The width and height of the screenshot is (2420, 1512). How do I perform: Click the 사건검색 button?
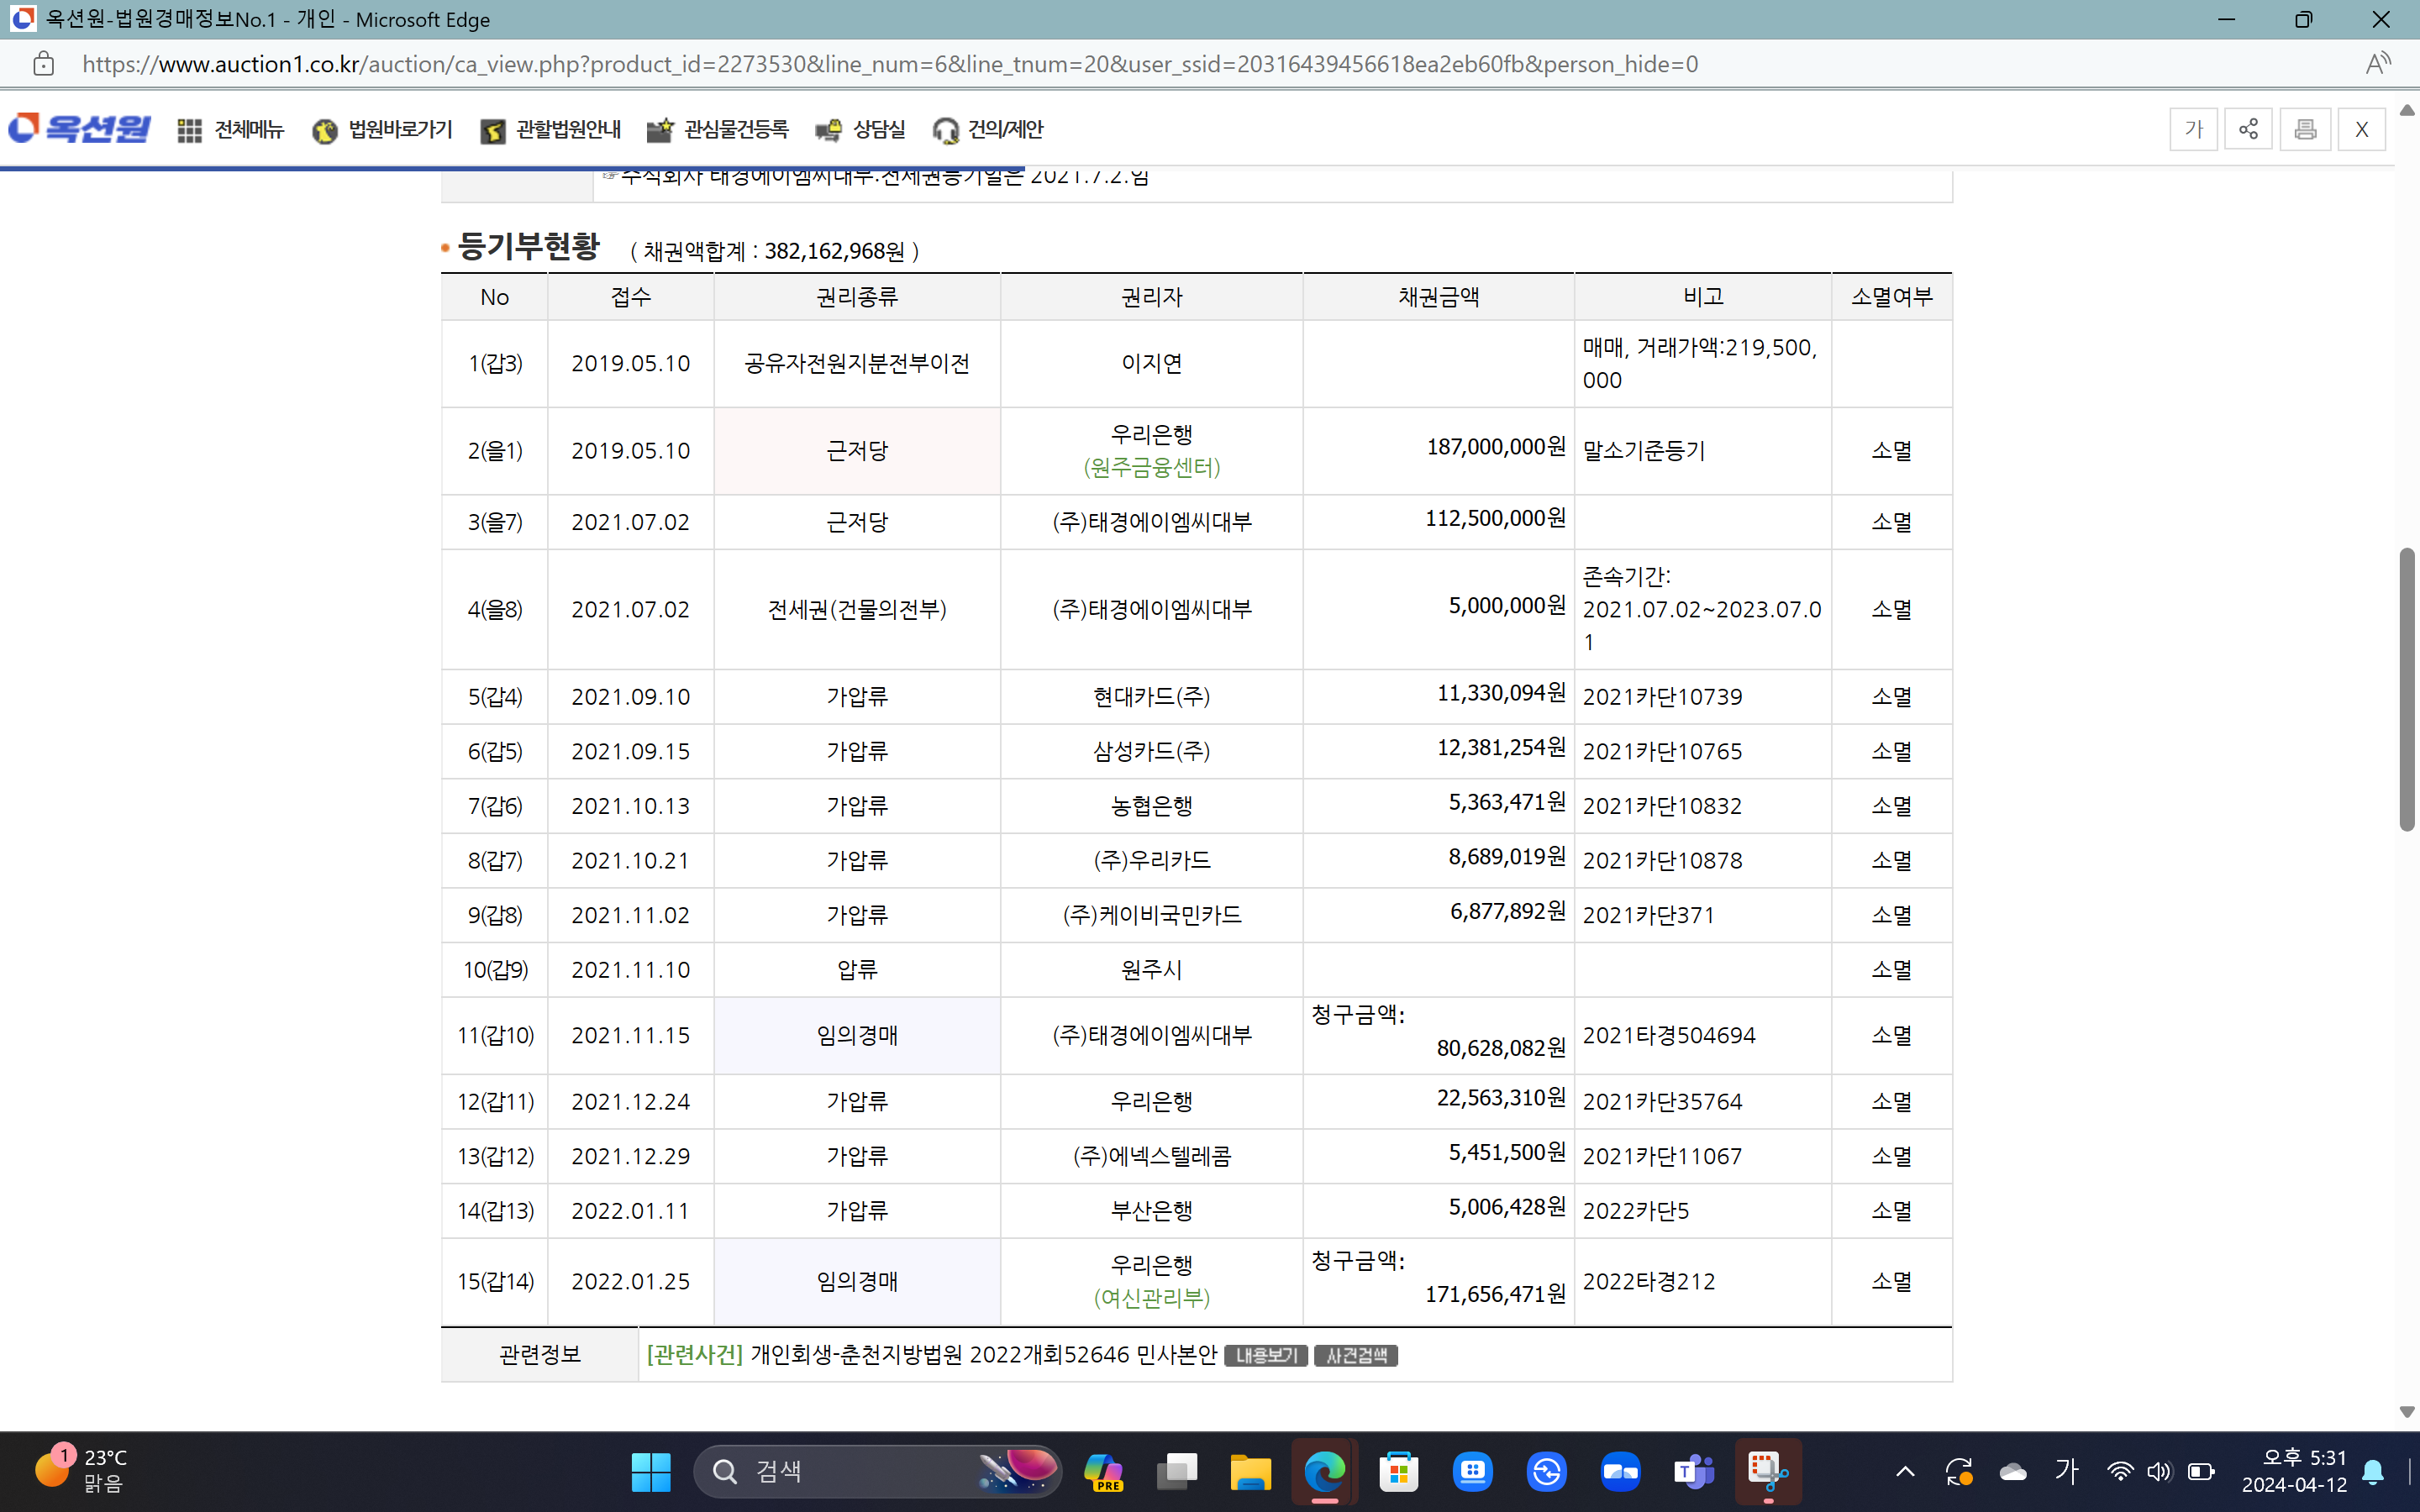(1355, 1355)
